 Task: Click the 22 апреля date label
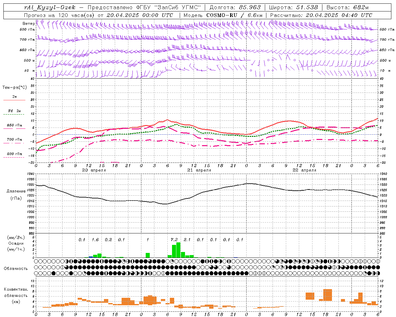pyautogui.click(x=304, y=170)
